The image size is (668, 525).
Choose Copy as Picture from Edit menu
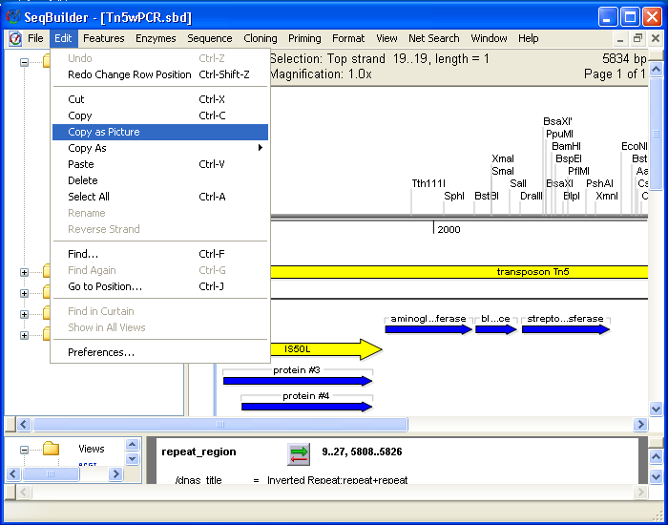(160, 132)
